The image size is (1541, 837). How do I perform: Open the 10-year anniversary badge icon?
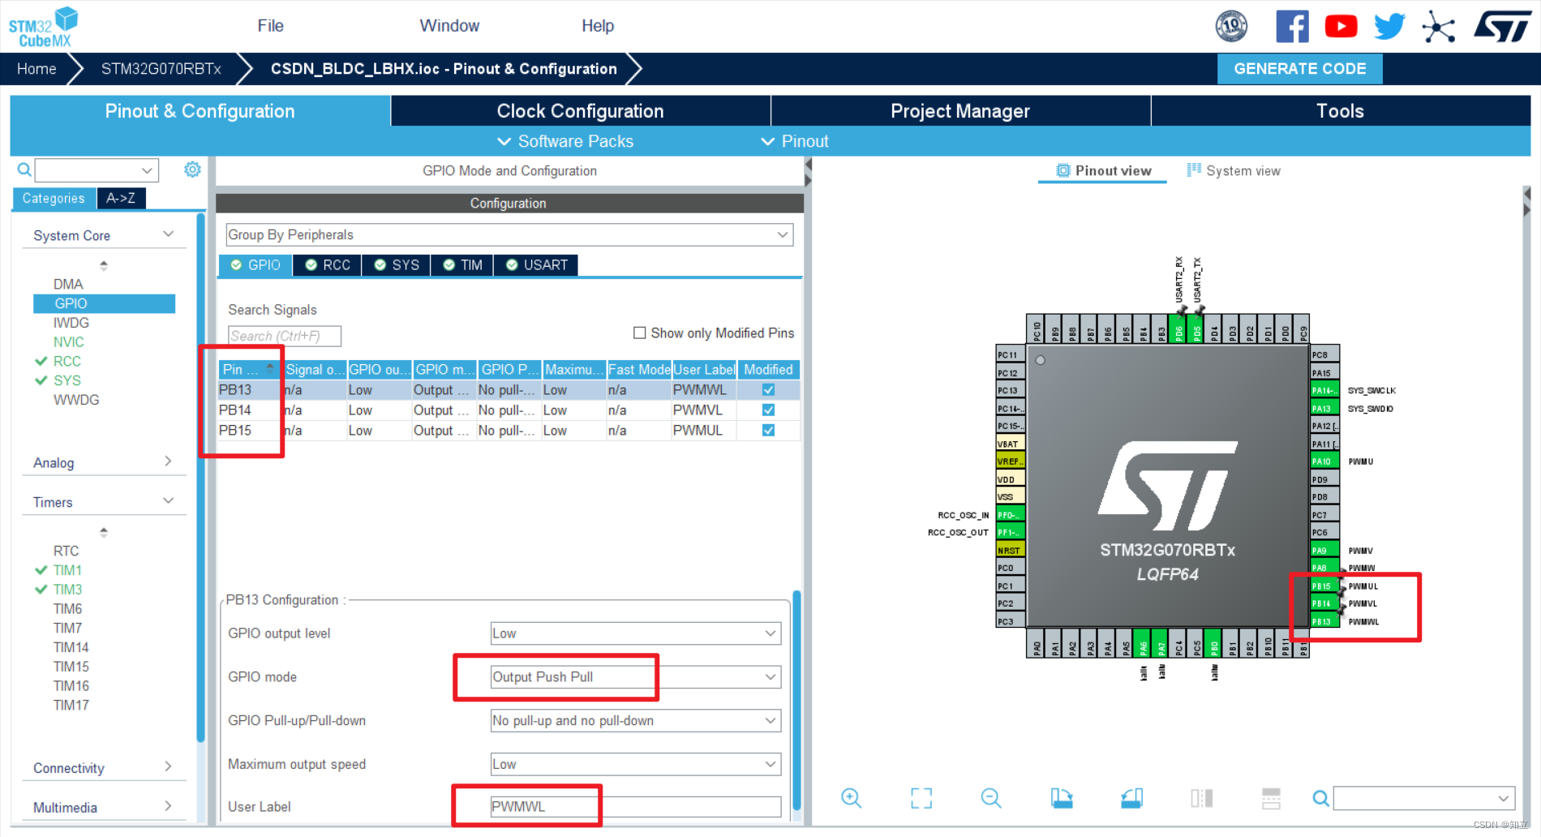[1231, 26]
